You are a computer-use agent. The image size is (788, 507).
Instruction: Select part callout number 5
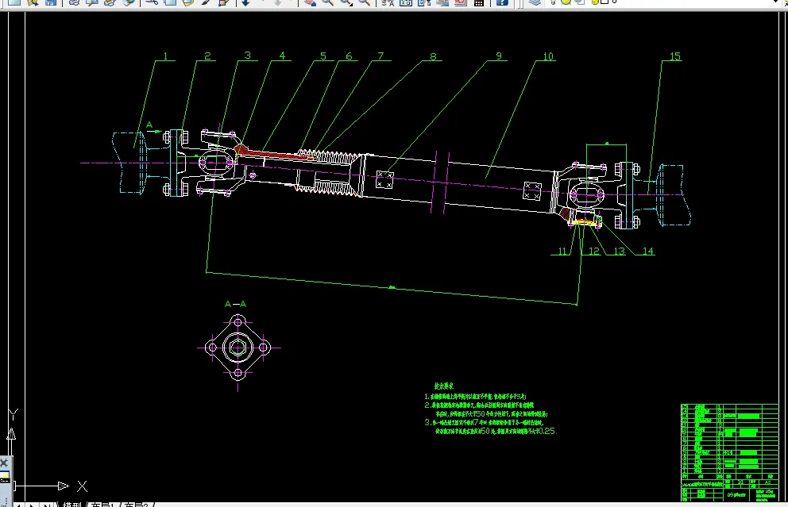(323, 56)
